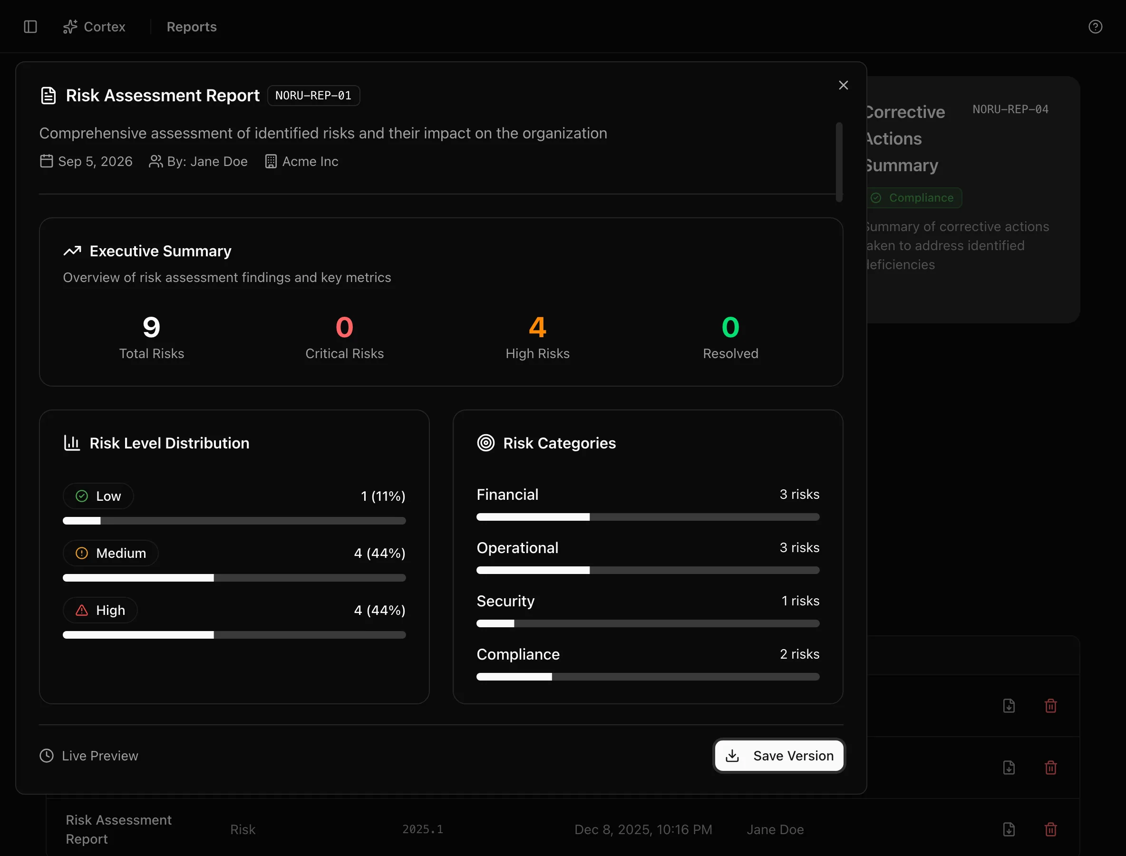Click the Medium risk progress bar
1126x856 pixels.
click(234, 578)
